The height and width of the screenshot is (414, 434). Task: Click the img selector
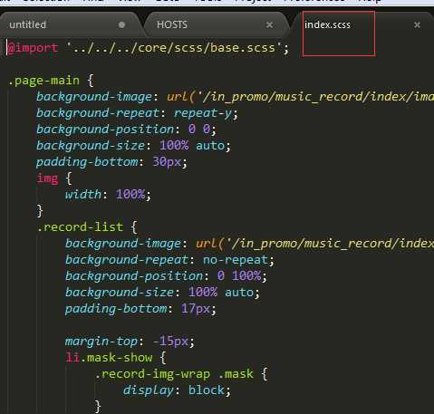[47, 178]
